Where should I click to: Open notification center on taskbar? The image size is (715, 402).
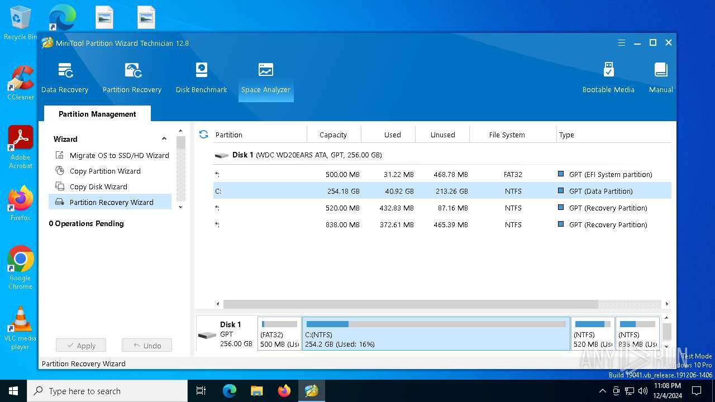pos(697,391)
